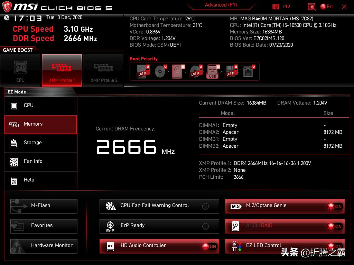Switch to Advanced (F7) mode
354x265 pixels.
click(x=221, y=5)
